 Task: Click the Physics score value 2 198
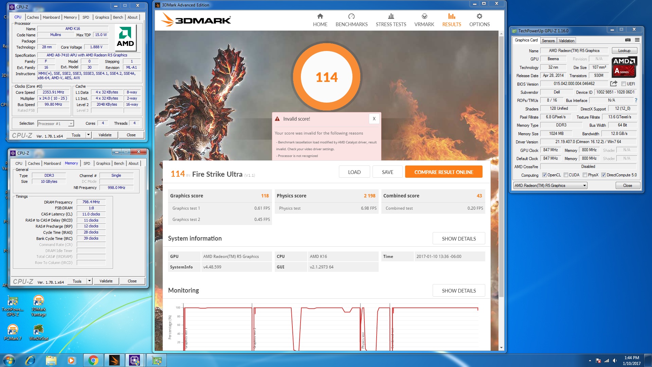[x=369, y=196]
